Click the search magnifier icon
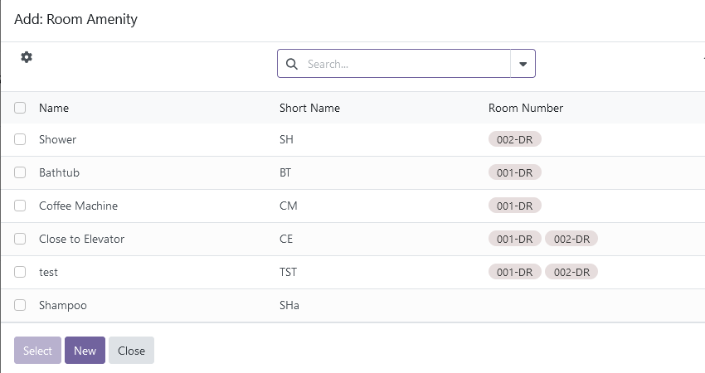705x373 pixels. pos(292,64)
